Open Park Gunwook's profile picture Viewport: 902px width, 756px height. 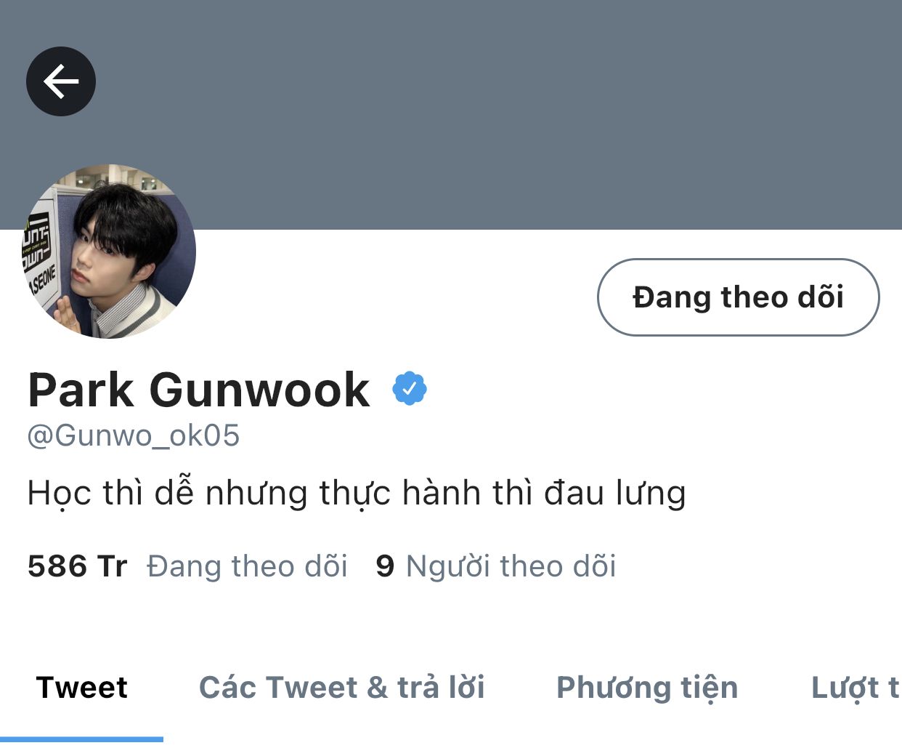click(109, 252)
